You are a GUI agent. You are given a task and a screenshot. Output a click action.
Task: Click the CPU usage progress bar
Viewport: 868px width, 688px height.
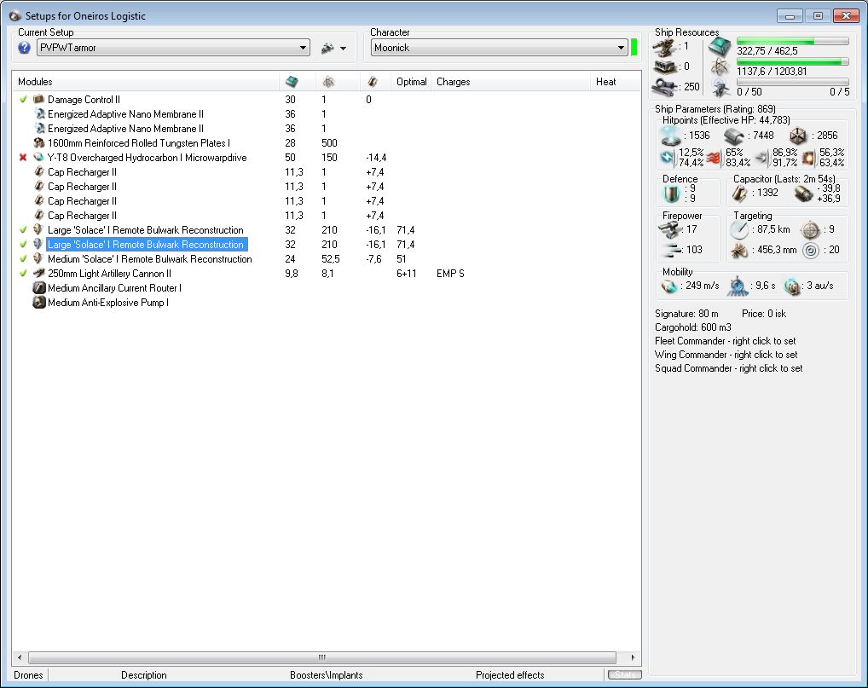click(x=793, y=42)
